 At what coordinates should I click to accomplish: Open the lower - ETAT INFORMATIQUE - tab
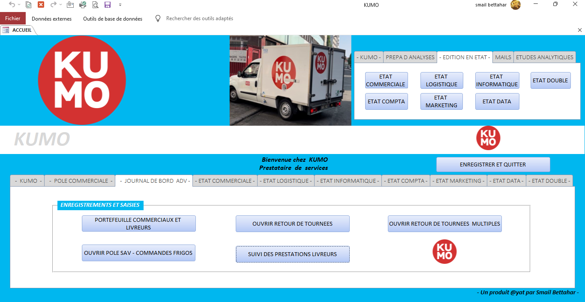(348, 181)
